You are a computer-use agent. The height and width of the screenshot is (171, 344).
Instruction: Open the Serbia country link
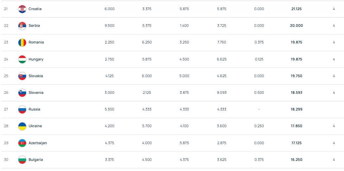point(34,26)
